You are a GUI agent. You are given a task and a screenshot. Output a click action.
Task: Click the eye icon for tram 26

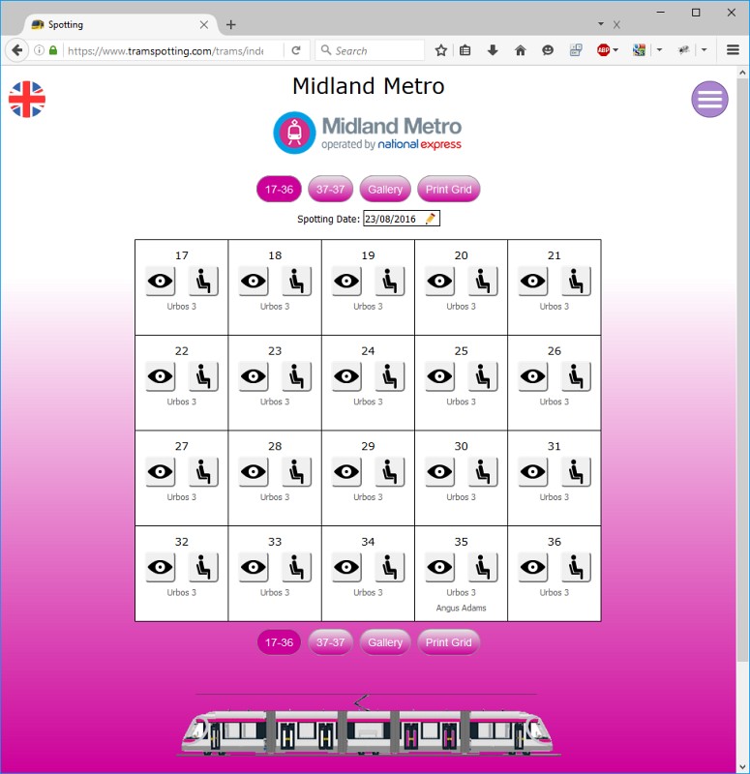pyautogui.click(x=533, y=376)
